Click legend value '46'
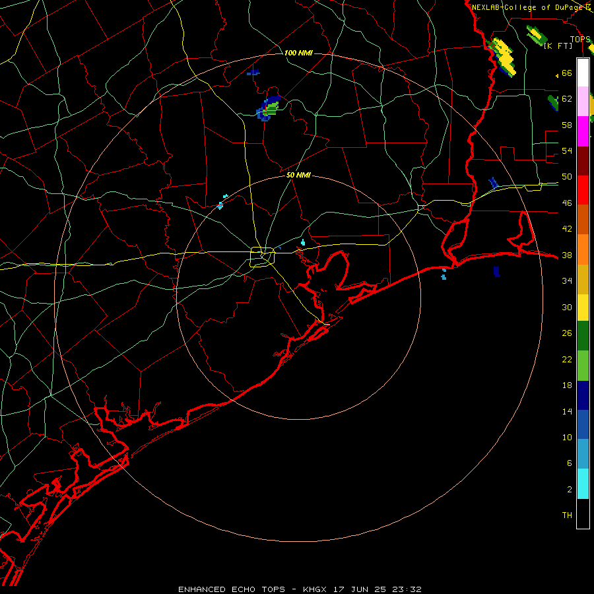 (x=567, y=203)
